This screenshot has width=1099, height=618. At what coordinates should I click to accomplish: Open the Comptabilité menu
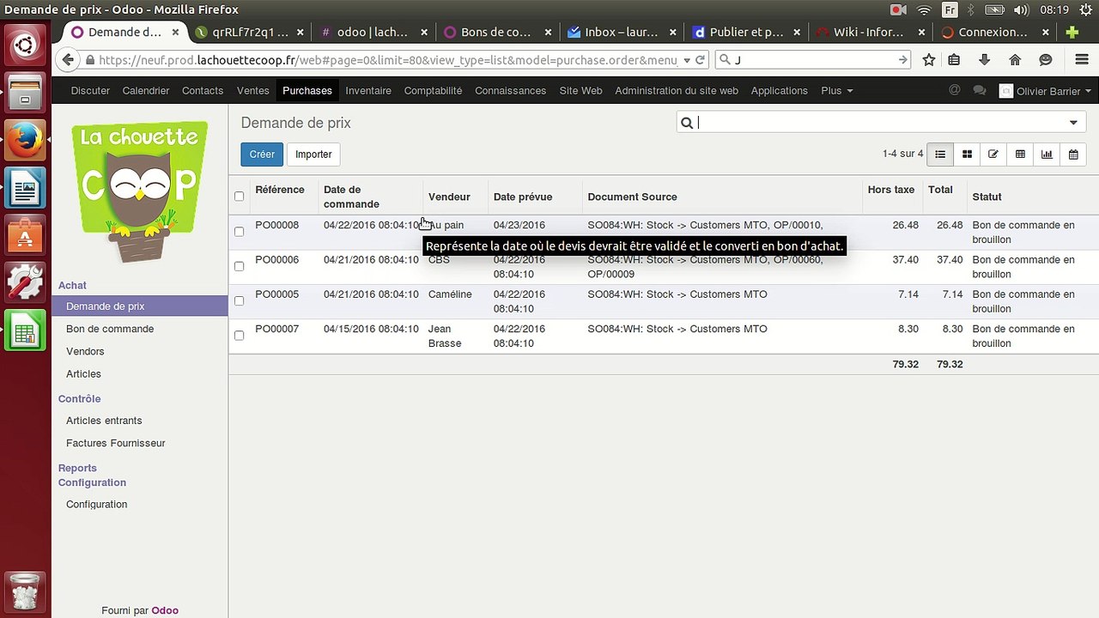[x=433, y=90]
